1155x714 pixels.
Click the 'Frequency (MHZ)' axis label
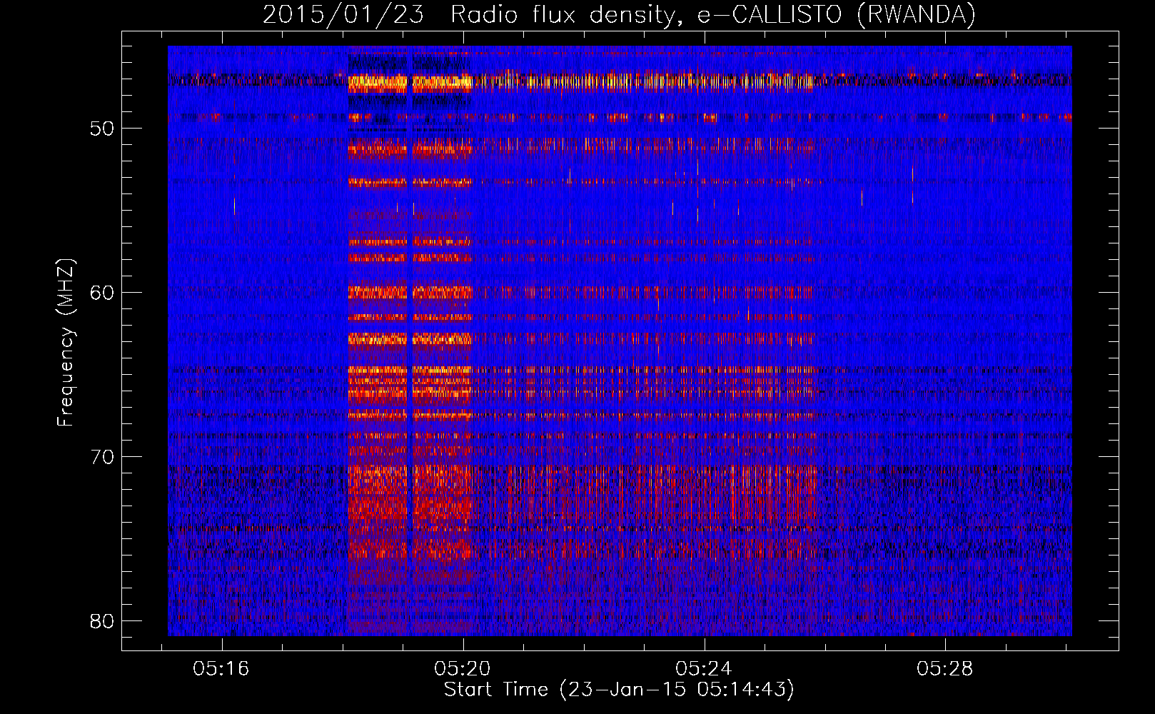(66, 343)
